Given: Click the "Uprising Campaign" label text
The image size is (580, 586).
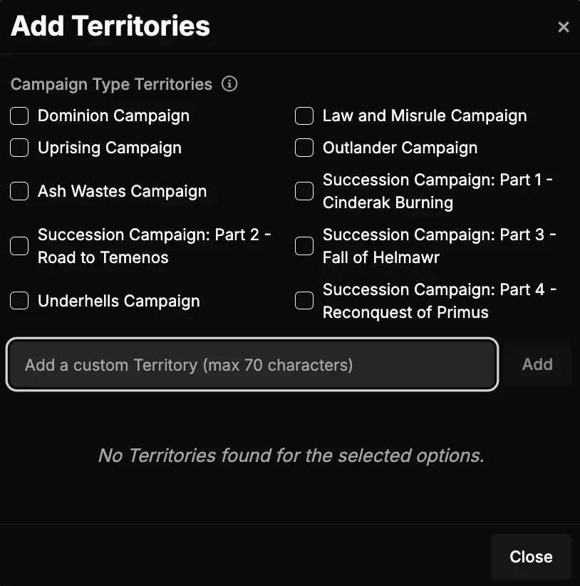Looking at the screenshot, I should (x=110, y=148).
